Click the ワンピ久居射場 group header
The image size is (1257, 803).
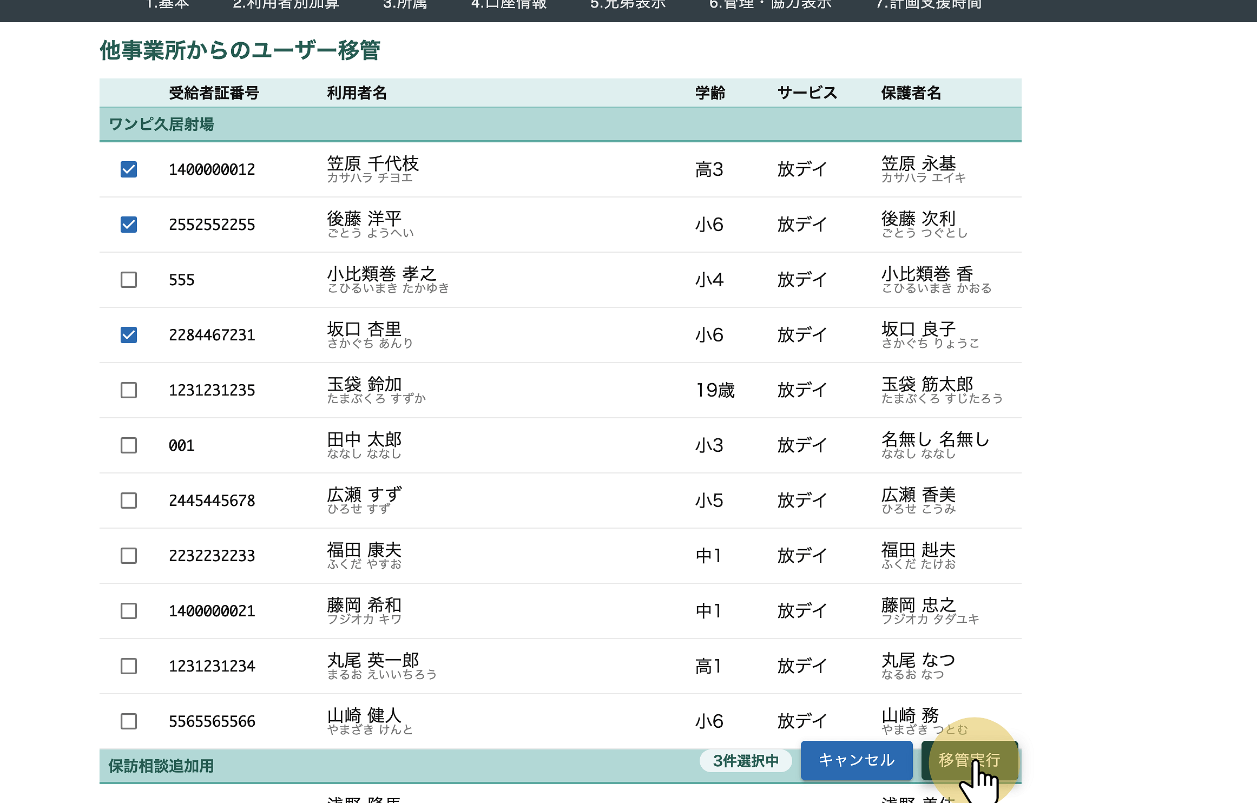pos(161,124)
